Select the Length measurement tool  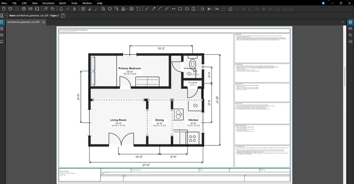tap(217, 9)
